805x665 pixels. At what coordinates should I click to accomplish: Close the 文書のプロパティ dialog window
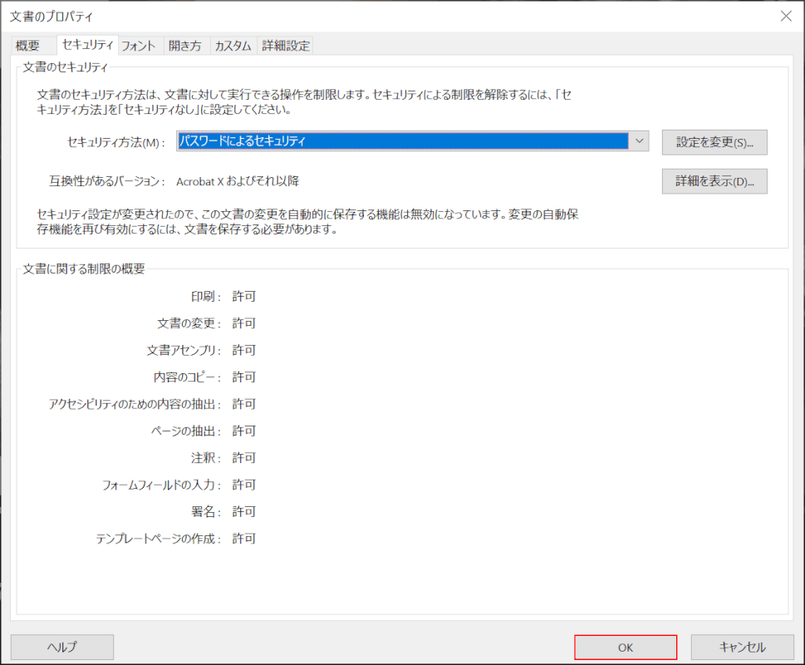point(786,16)
